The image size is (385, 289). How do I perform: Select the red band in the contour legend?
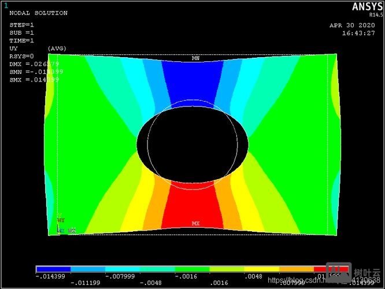(331, 269)
